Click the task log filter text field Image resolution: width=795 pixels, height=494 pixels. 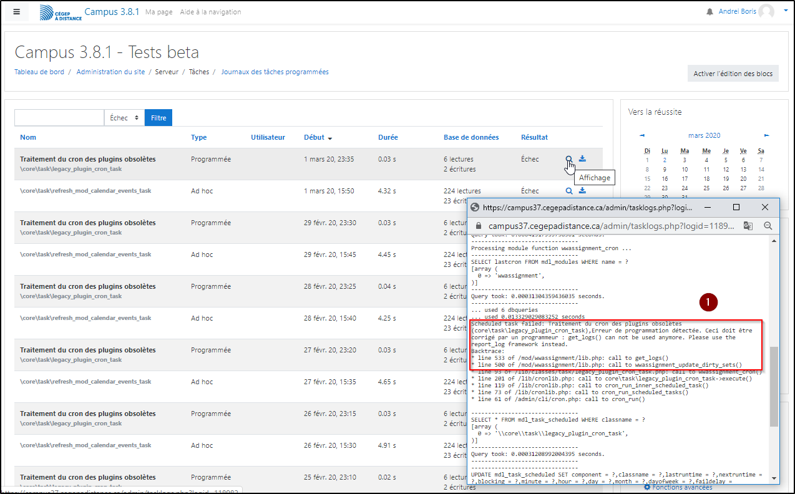(x=59, y=117)
